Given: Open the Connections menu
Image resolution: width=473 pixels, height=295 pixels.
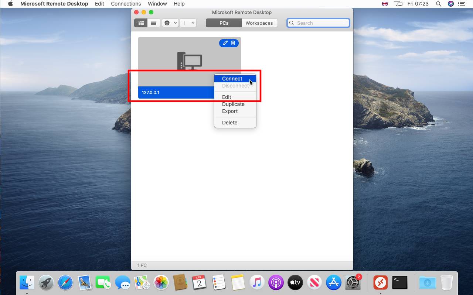Looking at the screenshot, I should (x=126, y=4).
